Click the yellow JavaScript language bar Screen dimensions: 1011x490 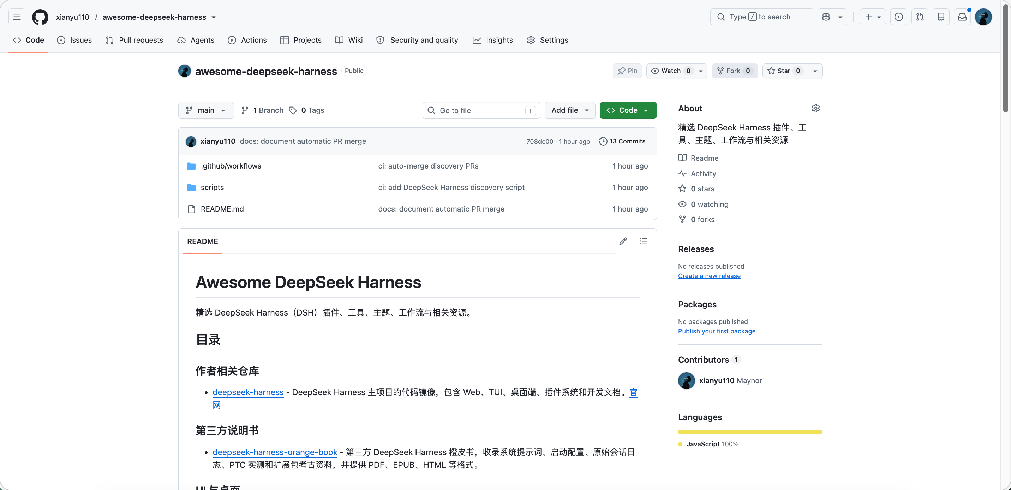tap(750, 432)
